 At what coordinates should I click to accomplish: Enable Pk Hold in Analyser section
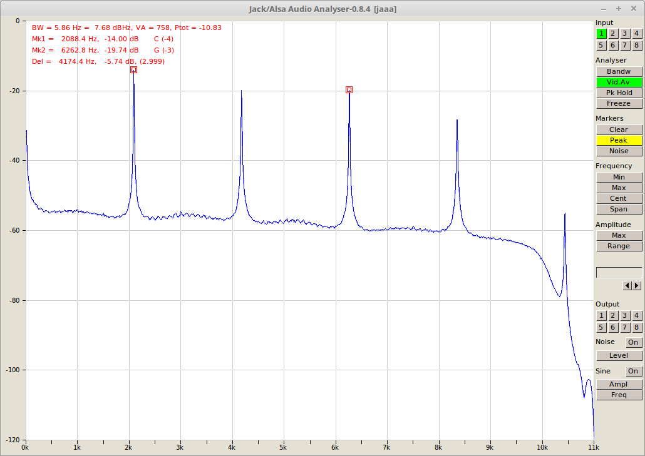tap(619, 93)
